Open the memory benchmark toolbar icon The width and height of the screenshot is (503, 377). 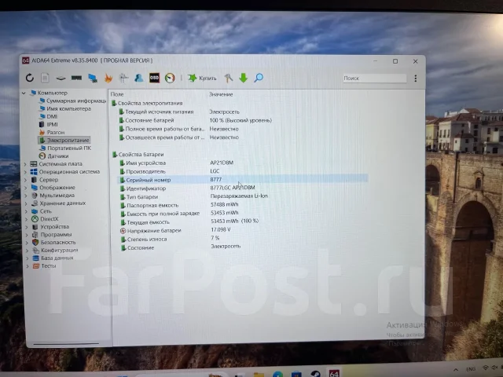click(76, 78)
